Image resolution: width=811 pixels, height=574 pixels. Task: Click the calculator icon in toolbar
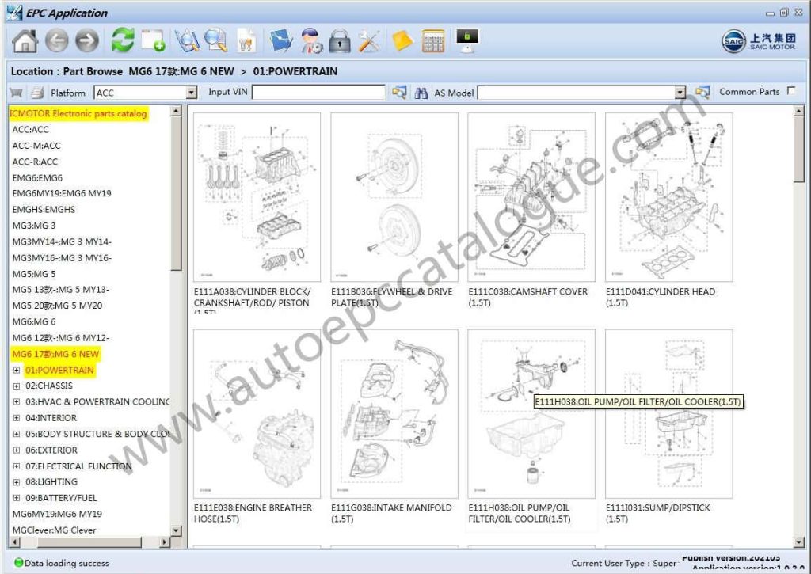tap(433, 40)
